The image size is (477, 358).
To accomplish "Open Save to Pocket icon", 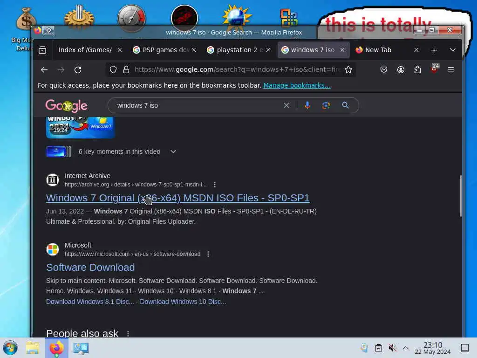I will pos(384,70).
